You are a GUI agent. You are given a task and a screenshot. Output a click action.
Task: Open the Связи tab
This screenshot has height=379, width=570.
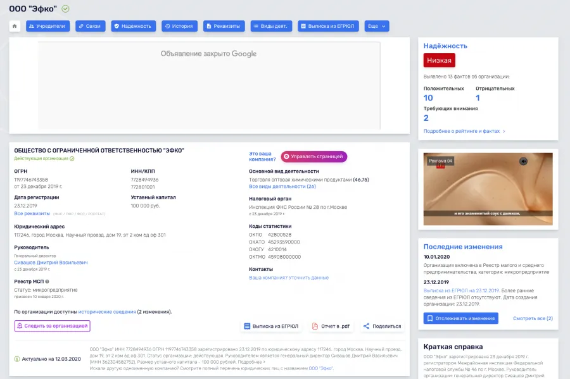(90, 26)
